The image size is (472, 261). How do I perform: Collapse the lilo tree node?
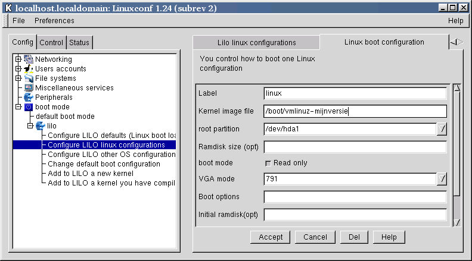(30, 126)
